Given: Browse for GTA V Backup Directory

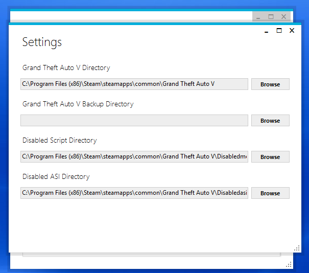Looking at the screenshot, I should pyautogui.click(x=270, y=121).
